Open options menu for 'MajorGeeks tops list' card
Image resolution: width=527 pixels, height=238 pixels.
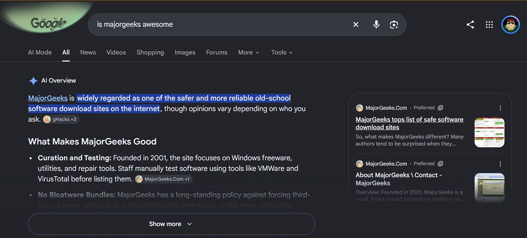tap(500, 108)
